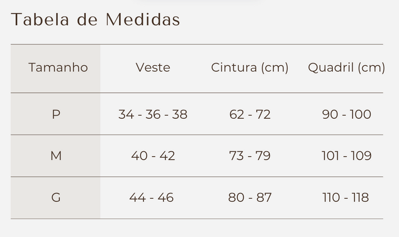Select the number 36 in Veste column
Screen dimensions: 399x237
tap(153, 114)
